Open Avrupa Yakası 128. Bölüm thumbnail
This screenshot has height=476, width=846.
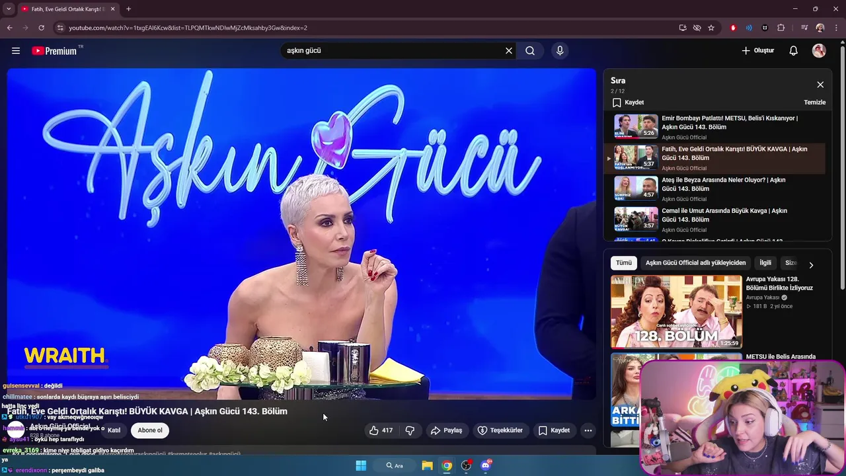point(676,311)
